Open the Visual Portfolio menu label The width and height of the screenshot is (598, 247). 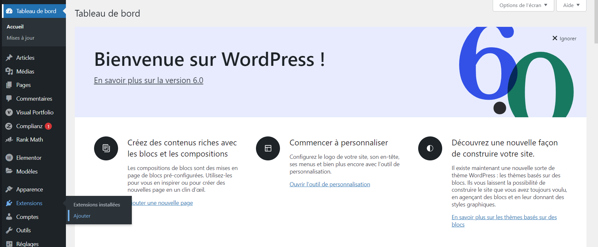click(35, 112)
